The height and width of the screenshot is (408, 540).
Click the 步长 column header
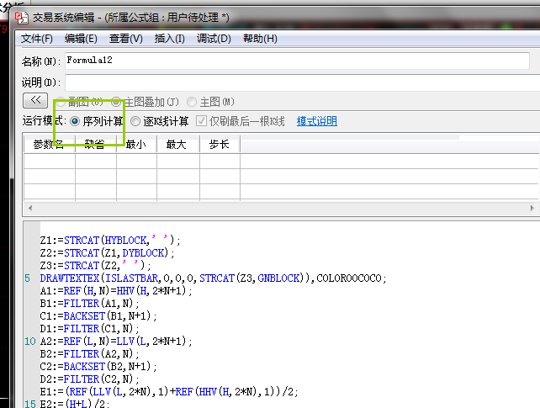tap(219, 145)
